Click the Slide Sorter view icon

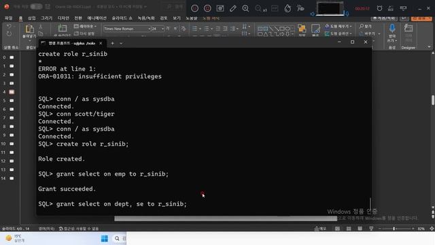(349, 229)
